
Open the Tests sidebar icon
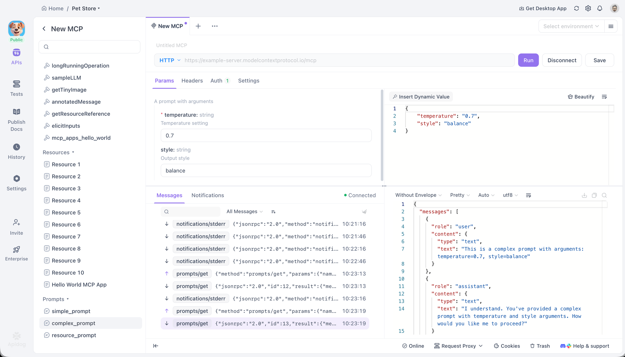[x=17, y=88]
